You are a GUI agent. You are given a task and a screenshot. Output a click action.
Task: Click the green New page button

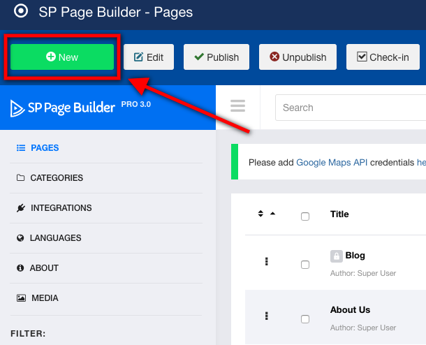[62, 57]
